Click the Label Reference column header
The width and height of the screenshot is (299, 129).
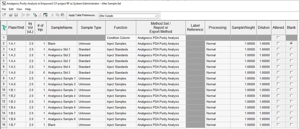(x=195, y=27)
